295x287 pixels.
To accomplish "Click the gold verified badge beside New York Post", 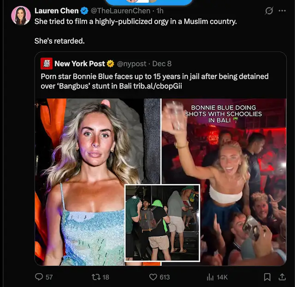I will point(110,64).
